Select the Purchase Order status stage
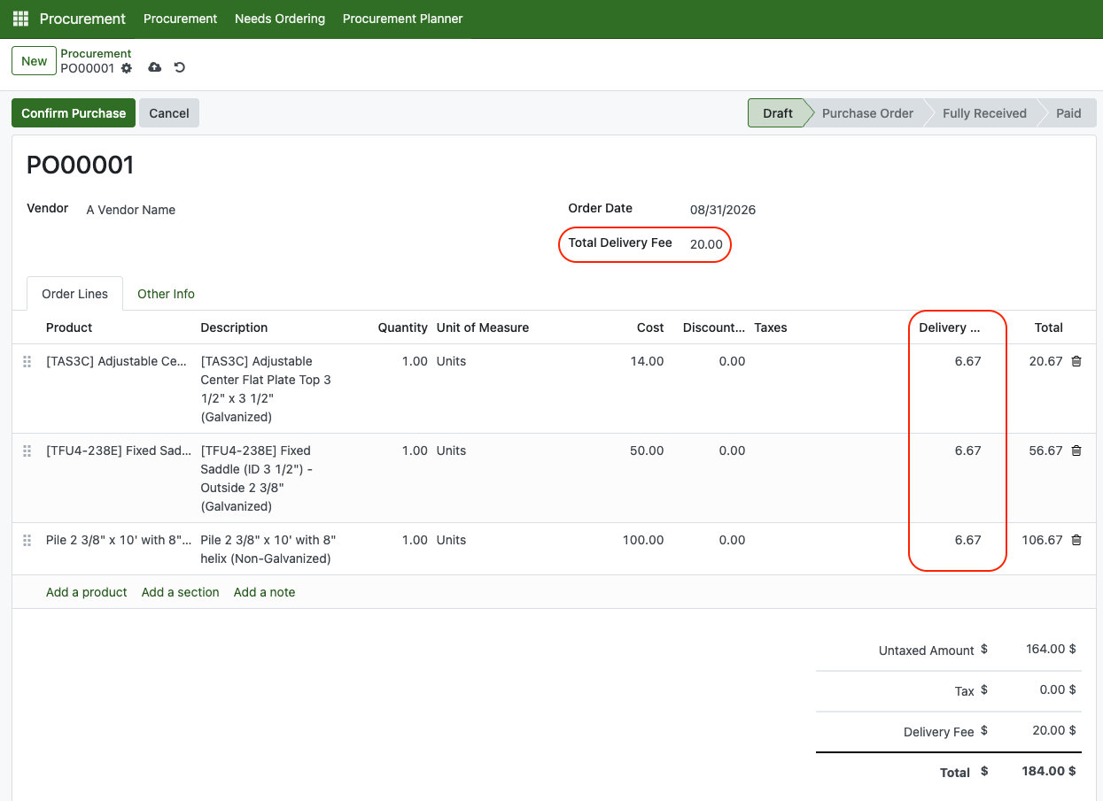The height and width of the screenshot is (801, 1103). (x=867, y=113)
